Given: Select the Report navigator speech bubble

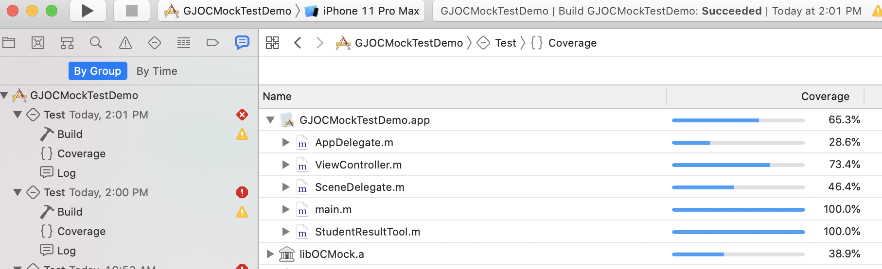Looking at the screenshot, I should [x=242, y=43].
